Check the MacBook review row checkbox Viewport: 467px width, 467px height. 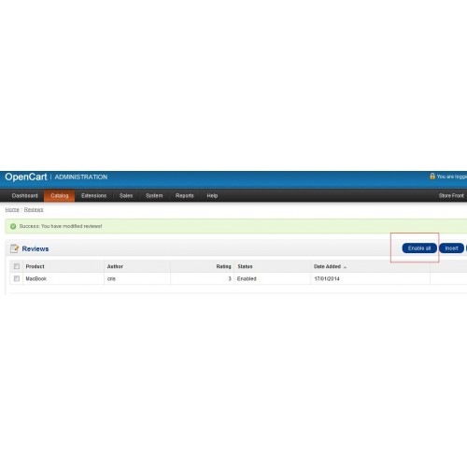coord(17,278)
